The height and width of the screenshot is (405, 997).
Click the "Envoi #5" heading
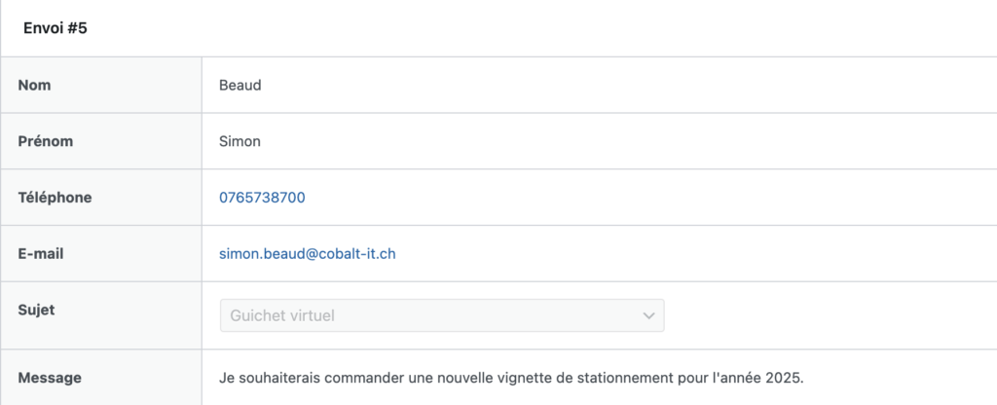tap(55, 28)
